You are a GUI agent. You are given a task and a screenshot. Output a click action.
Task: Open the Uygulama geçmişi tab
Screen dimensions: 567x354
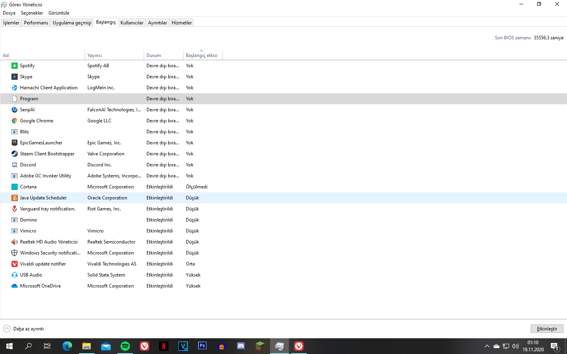[72, 23]
